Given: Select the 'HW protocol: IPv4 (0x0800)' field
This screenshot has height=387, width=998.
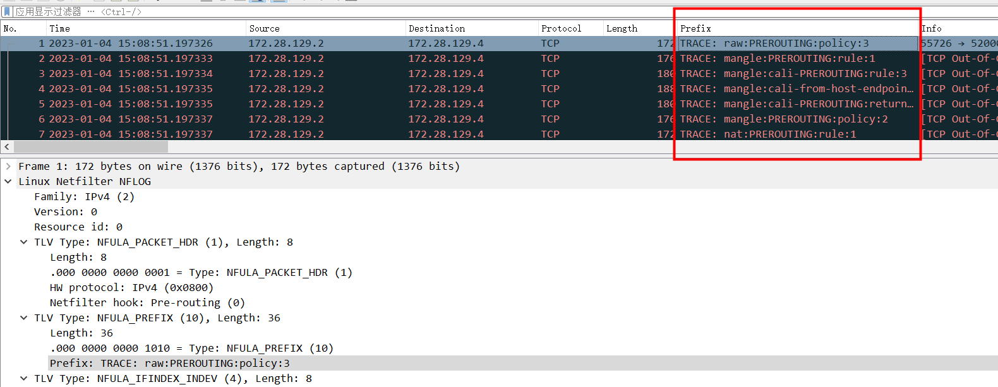Looking at the screenshot, I should point(131,287).
